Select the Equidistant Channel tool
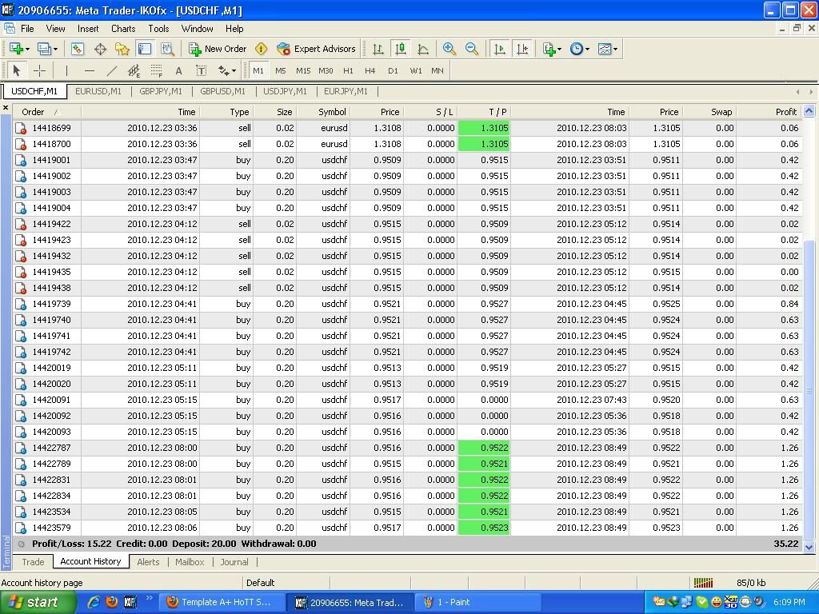The height and width of the screenshot is (614, 819). tap(134, 70)
